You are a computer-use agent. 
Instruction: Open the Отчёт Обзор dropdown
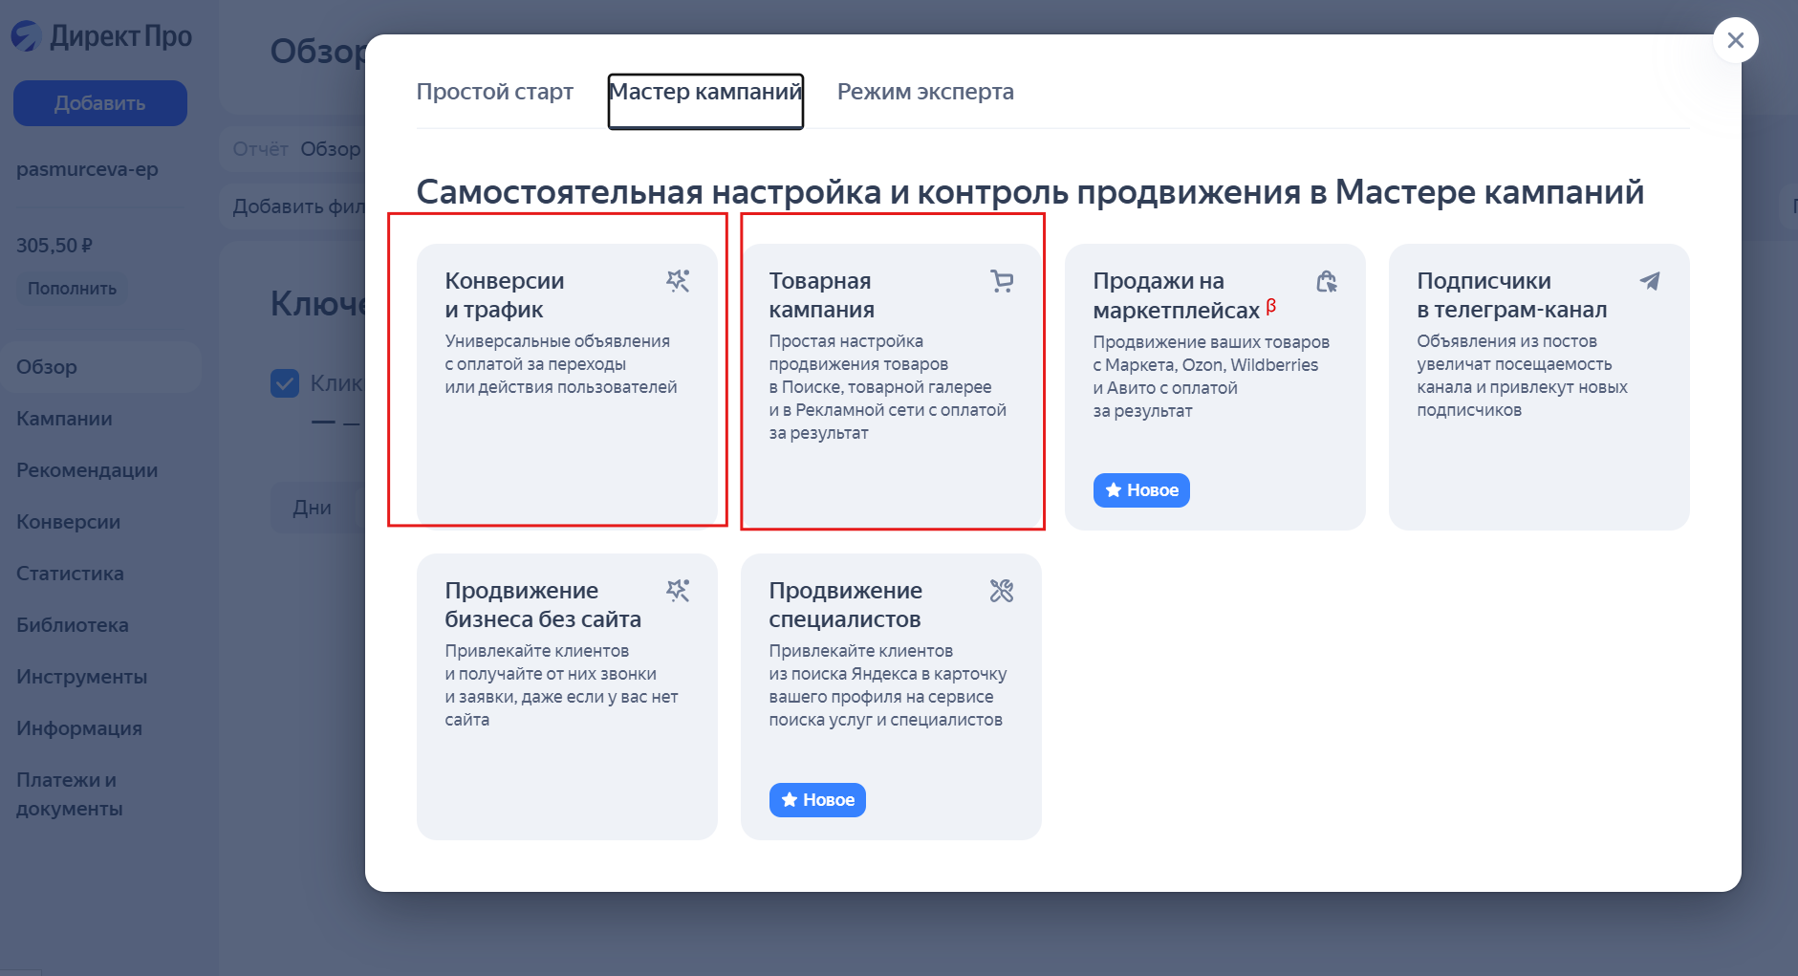point(330,148)
